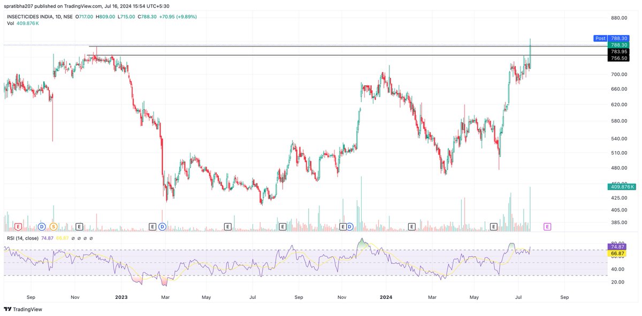Click the 620.00 price axis label
Screen dimensions: 642x316
pyautogui.click(x=620, y=105)
